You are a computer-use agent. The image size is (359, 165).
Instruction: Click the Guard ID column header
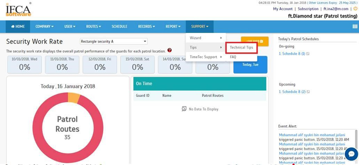143,96
